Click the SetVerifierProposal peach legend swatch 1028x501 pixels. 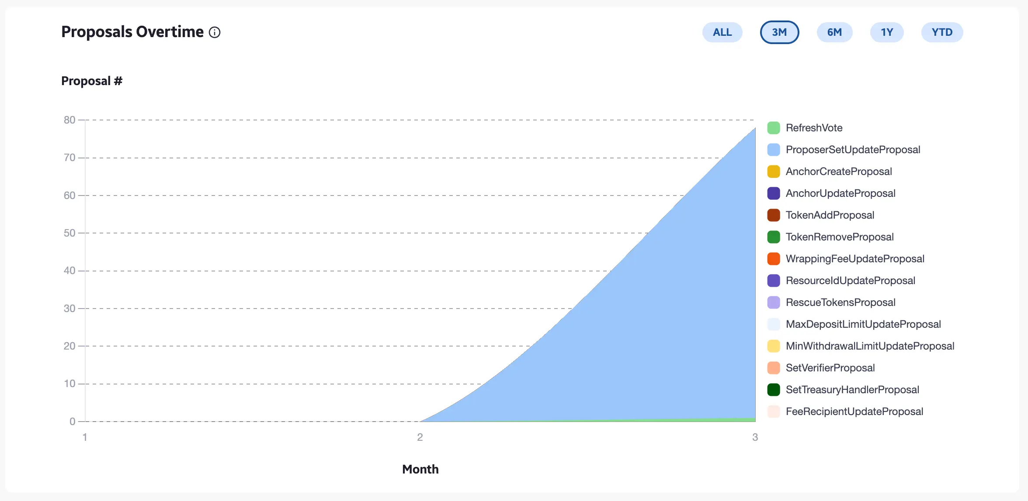pos(774,368)
